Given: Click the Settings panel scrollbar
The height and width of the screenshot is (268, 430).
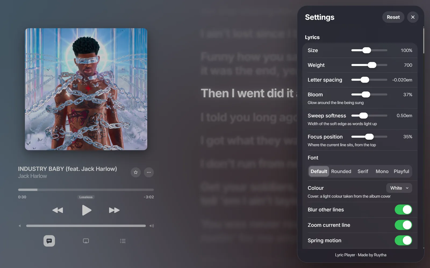Looking at the screenshot, I should [x=424, y=40].
